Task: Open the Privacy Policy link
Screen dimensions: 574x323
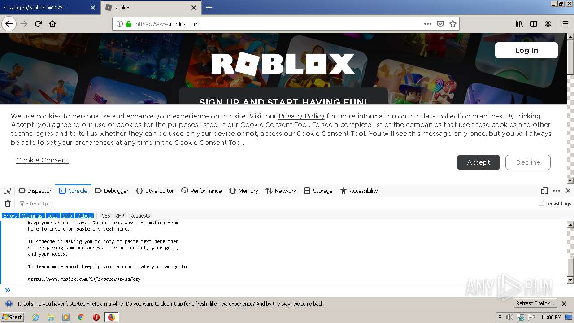Action: (301, 116)
